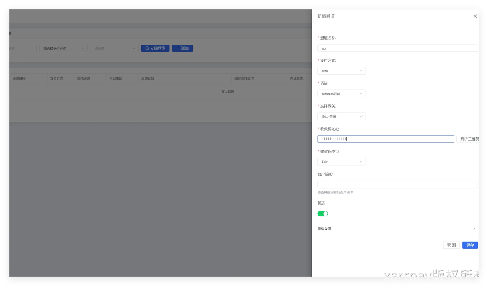
Task: Save the new channel with 保存
Action: (x=470, y=245)
